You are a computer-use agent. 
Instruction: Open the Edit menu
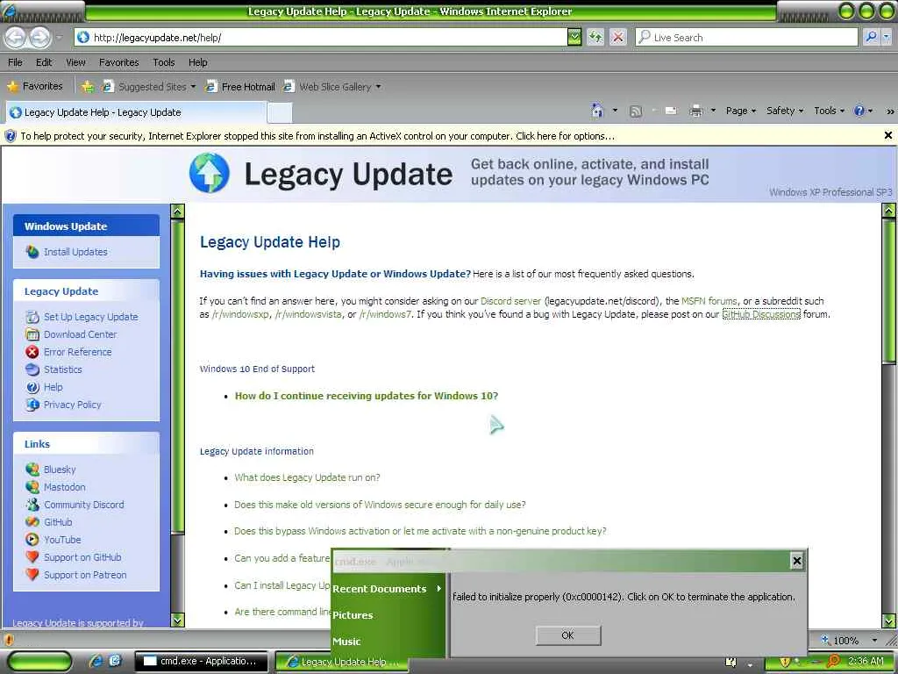(x=44, y=62)
